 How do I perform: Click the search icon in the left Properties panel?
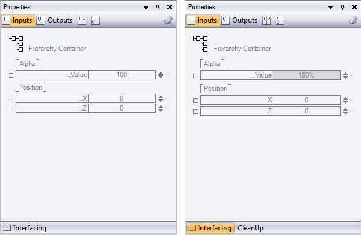(169, 20)
